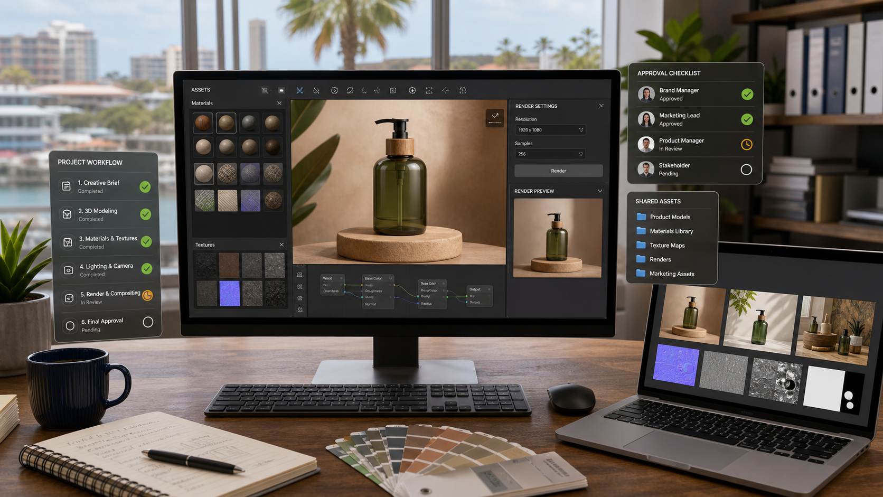
Task: Collapse the Render Preview section chevron
Action: (600, 191)
